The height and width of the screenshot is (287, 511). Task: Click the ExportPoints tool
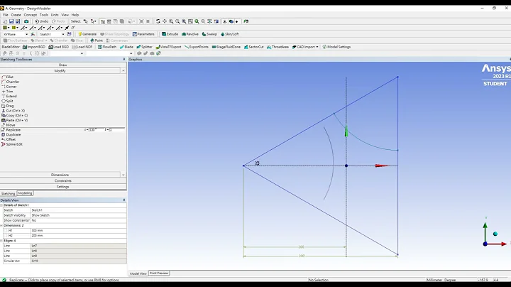(197, 47)
